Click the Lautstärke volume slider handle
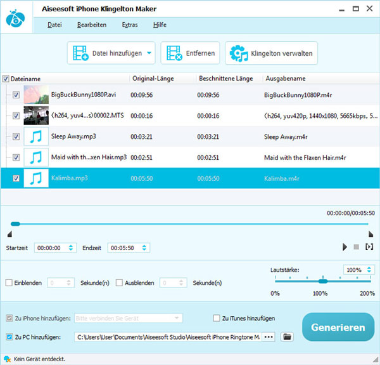This screenshot has width=380, height=365. pos(323,281)
